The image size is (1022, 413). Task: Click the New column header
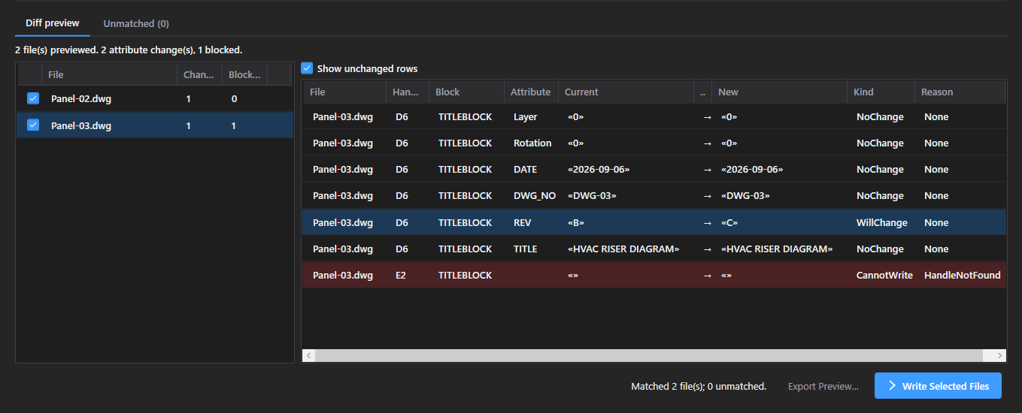779,92
